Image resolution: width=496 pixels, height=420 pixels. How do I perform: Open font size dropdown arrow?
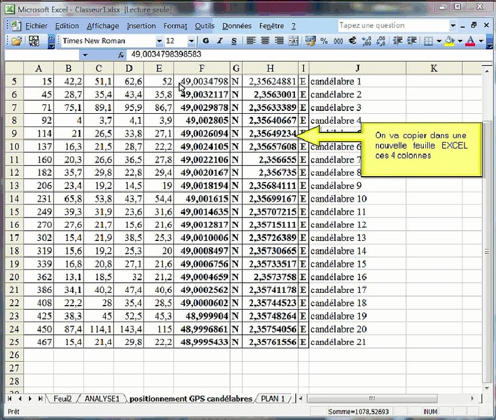coord(191,41)
